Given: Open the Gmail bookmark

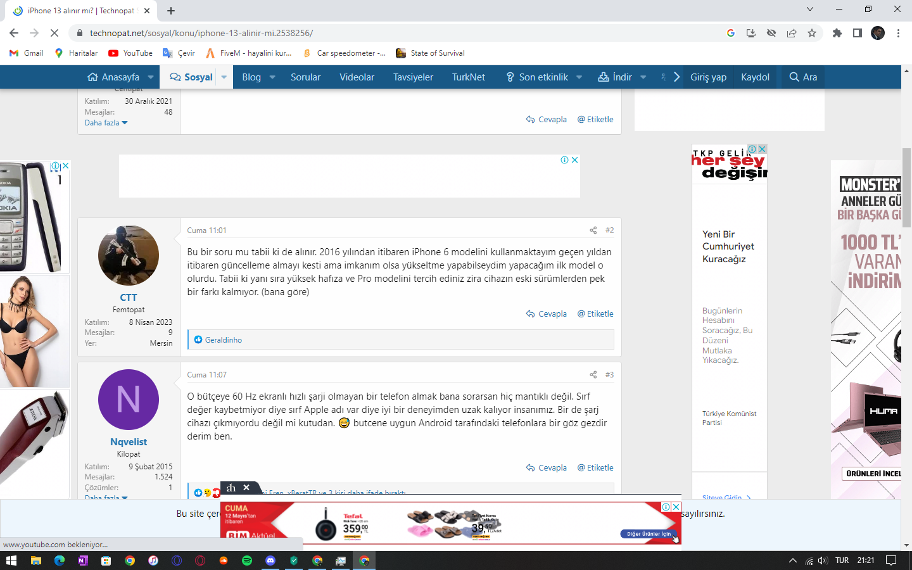Looking at the screenshot, I should pyautogui.click(x=27, y=53).
